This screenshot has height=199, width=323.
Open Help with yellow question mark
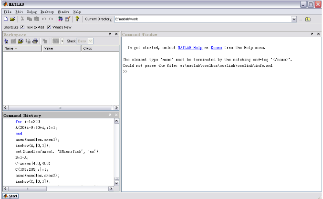tap(77, 19)
